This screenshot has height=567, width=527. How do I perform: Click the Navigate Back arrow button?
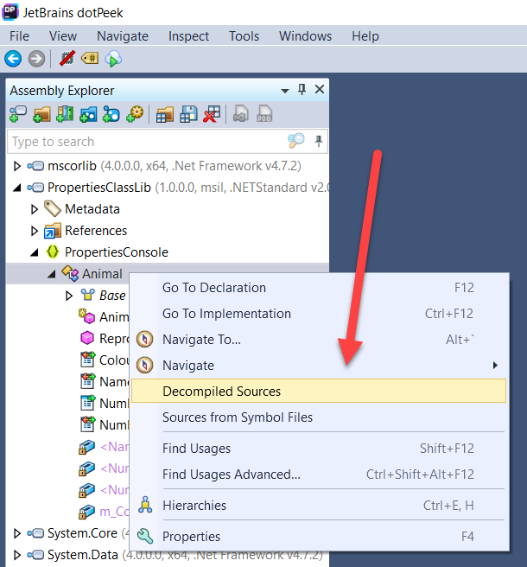13,59
